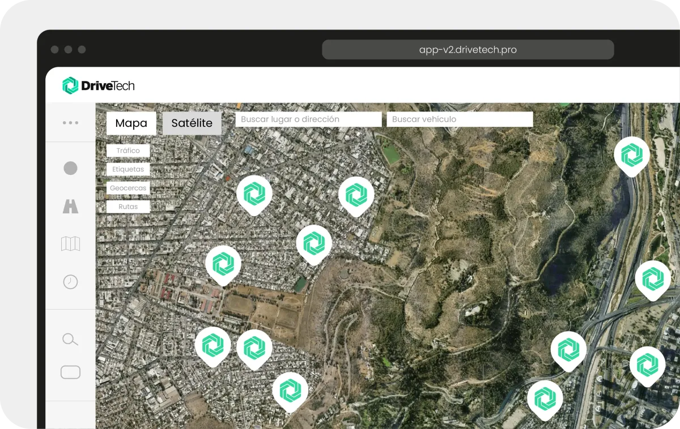Open the road/highway sidebar icon
Image resolution: width=680 pixels, height=429 pixels.
pos(70,207)
